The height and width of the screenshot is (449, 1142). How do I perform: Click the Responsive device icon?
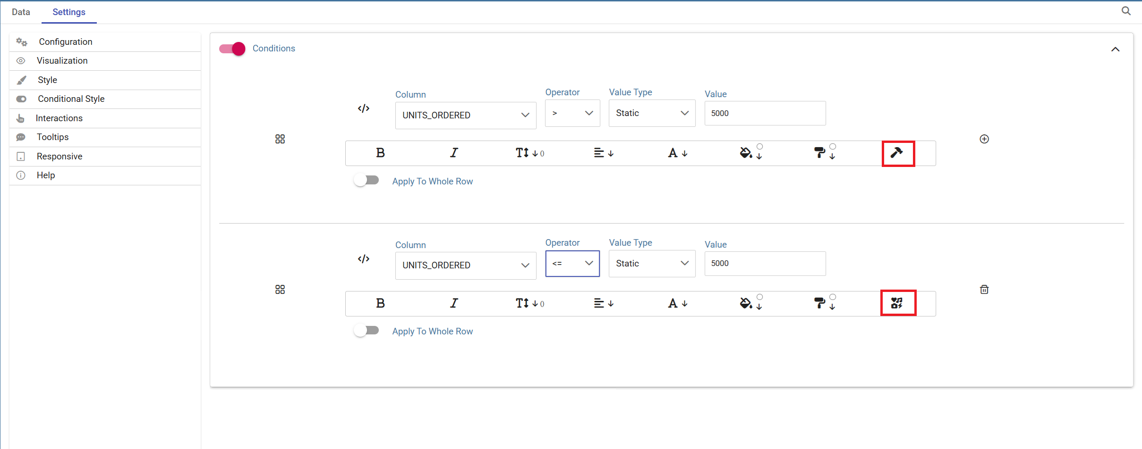tap(21, 157)
